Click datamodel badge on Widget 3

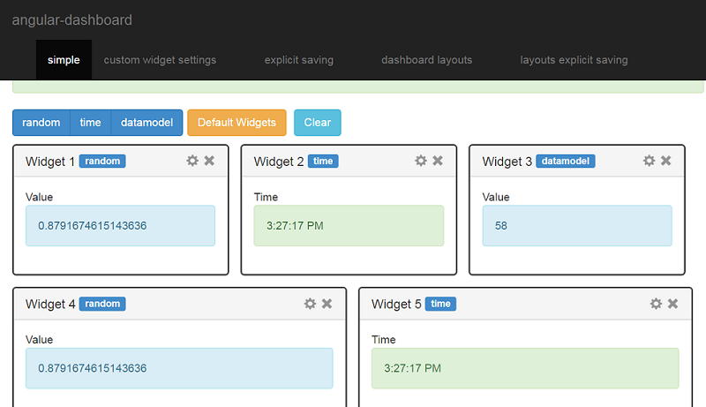[x=566, y=162]
